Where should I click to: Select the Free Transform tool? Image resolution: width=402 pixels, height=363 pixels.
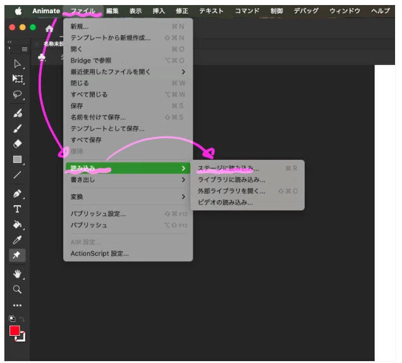click(17, 78)
